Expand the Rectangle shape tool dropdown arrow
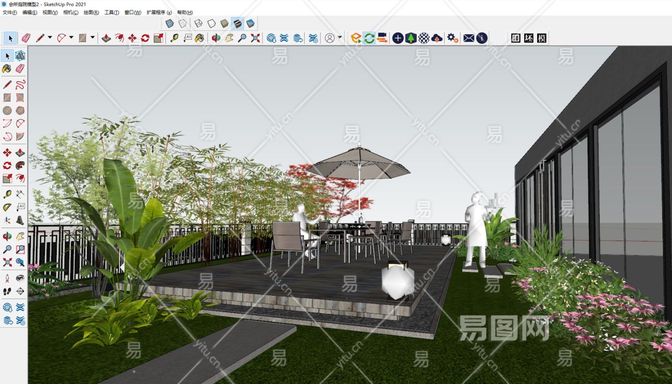672x384 pixels. pyautogui.click(x=92, y=38)
